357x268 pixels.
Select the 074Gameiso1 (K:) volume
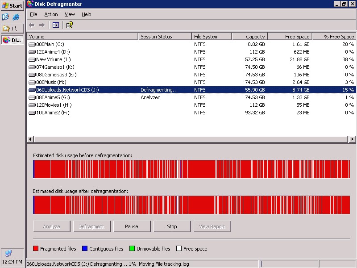[x=191, y=67]
